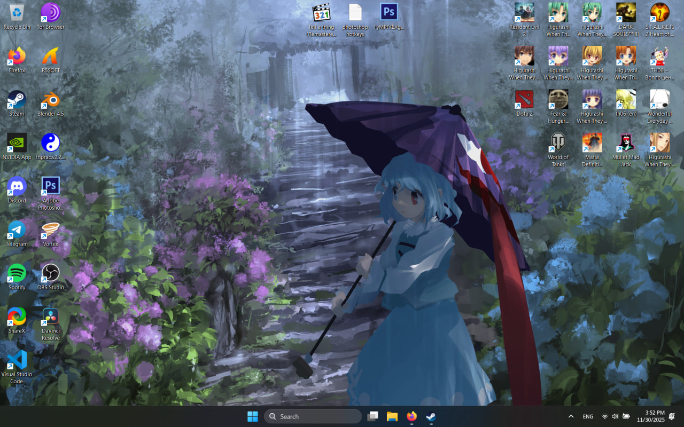Select the Recycle Bin desktop icon

click(17, 17)
